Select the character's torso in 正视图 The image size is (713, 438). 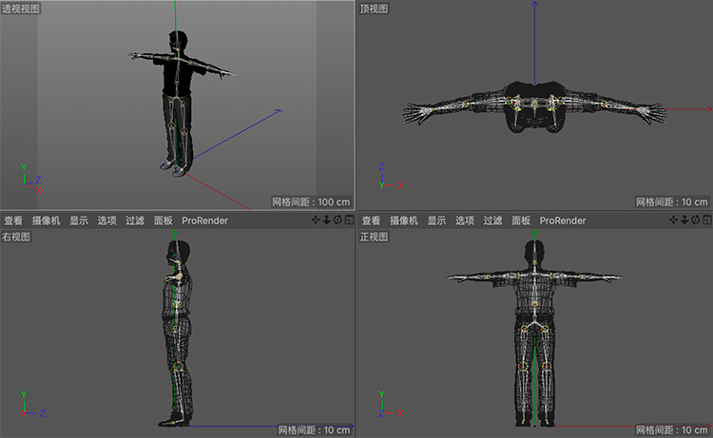(535, 293)
